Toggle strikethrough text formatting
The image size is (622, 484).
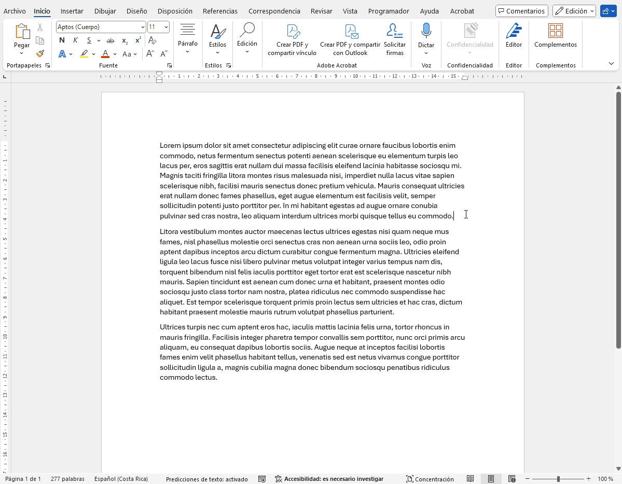pos(110,40)
